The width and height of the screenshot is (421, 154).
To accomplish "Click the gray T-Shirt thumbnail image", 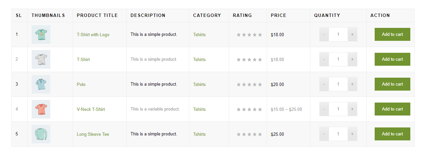I will point(41,59).
